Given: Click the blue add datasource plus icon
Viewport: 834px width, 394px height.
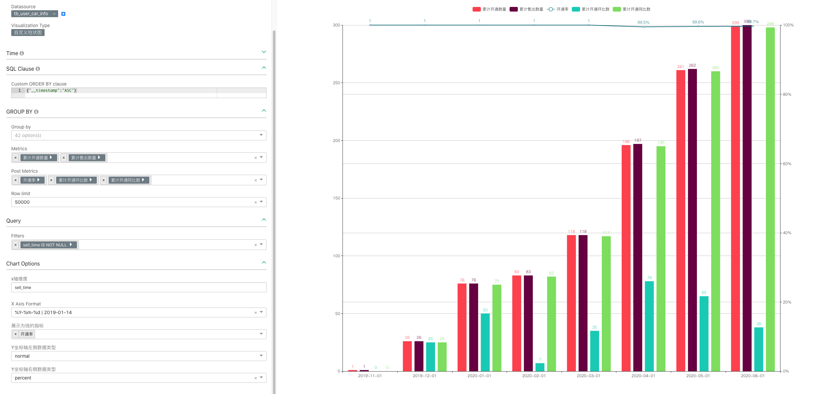Looking at the screenshot, I should (63, 14).
